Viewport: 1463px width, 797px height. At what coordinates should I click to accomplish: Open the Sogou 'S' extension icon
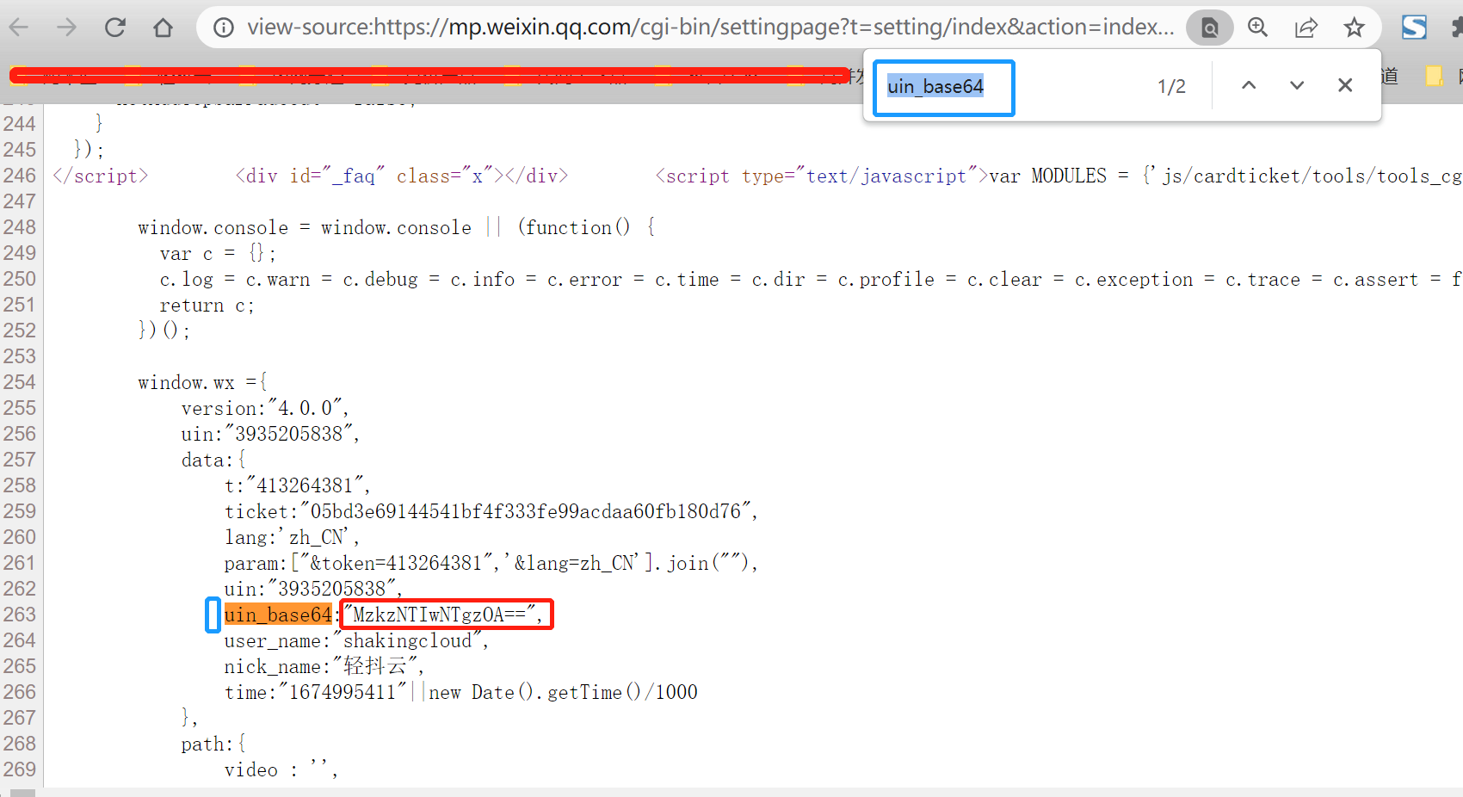[x=1414, y=28]
